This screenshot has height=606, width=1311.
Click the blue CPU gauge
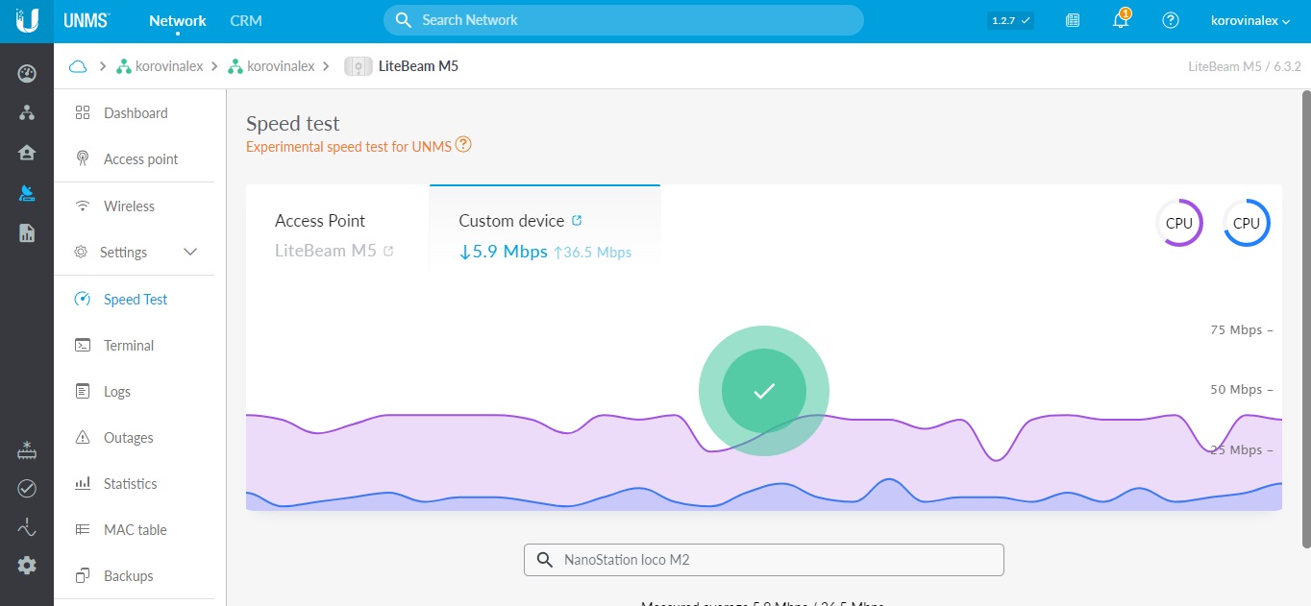1247,223
